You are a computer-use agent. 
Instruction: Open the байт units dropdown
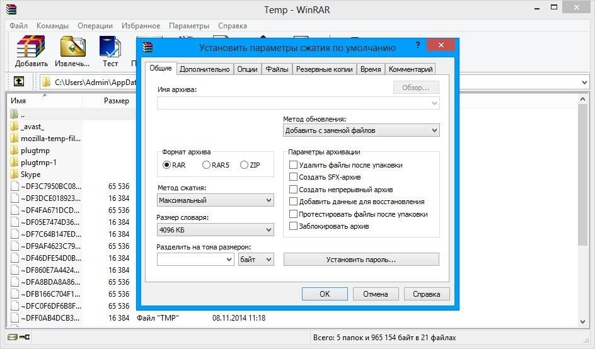pyautogui.click(x=256, y=260)
